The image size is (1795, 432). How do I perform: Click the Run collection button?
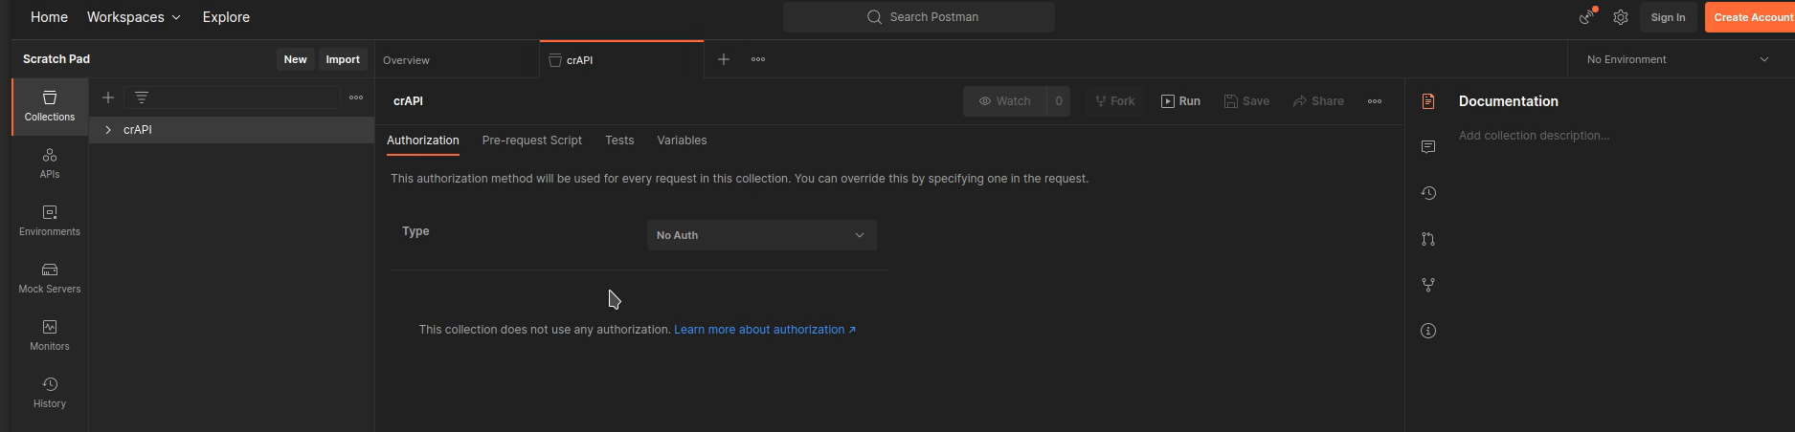1180,101
